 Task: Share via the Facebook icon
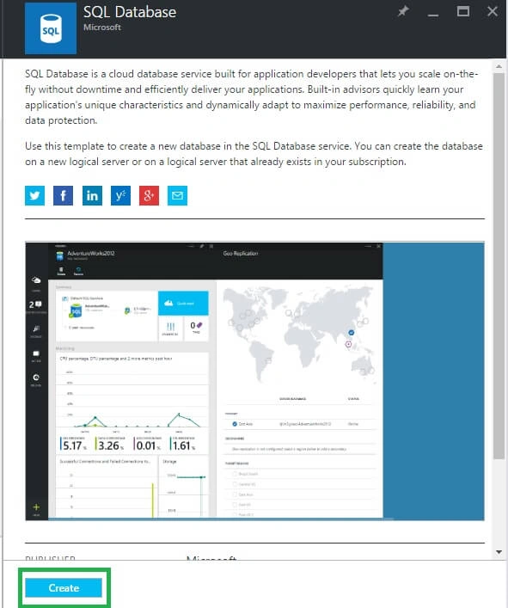click(63, 195)
